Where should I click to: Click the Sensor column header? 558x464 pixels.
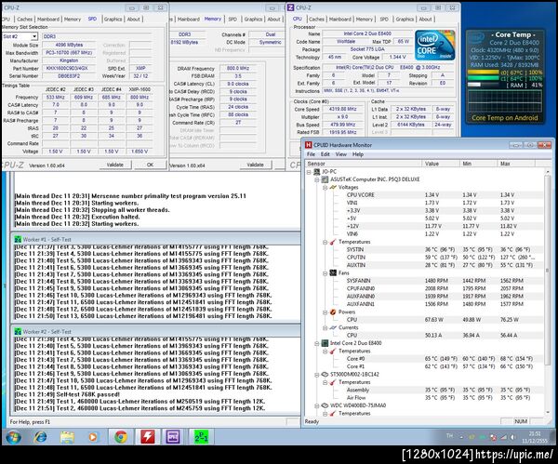(363, 164)
